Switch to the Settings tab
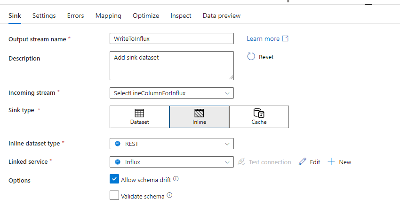 click(x=44, y=15)
